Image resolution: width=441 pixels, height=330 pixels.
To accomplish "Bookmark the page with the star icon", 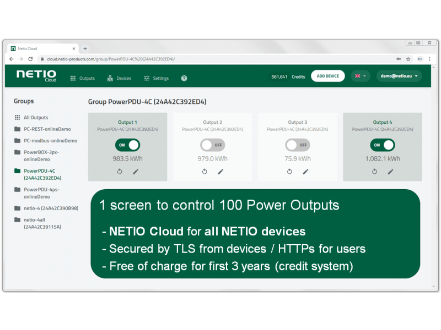I will 408,59.
